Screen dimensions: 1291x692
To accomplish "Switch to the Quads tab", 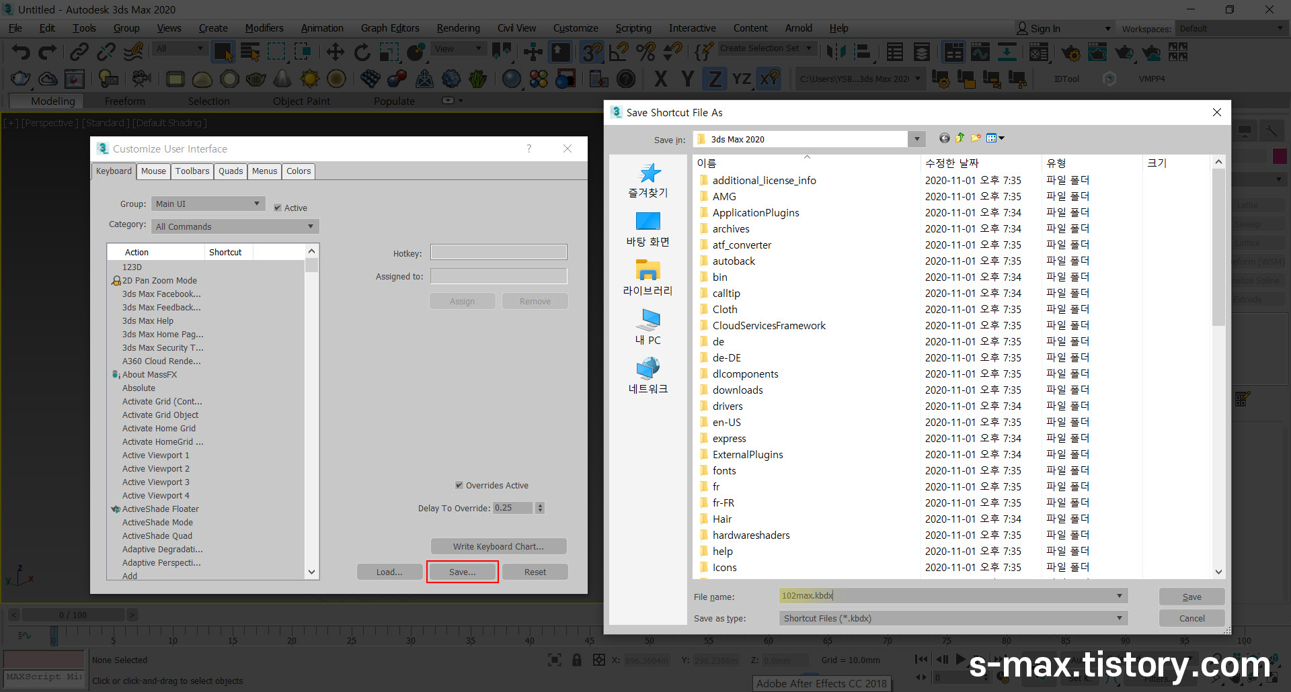I will coord(231,171).
